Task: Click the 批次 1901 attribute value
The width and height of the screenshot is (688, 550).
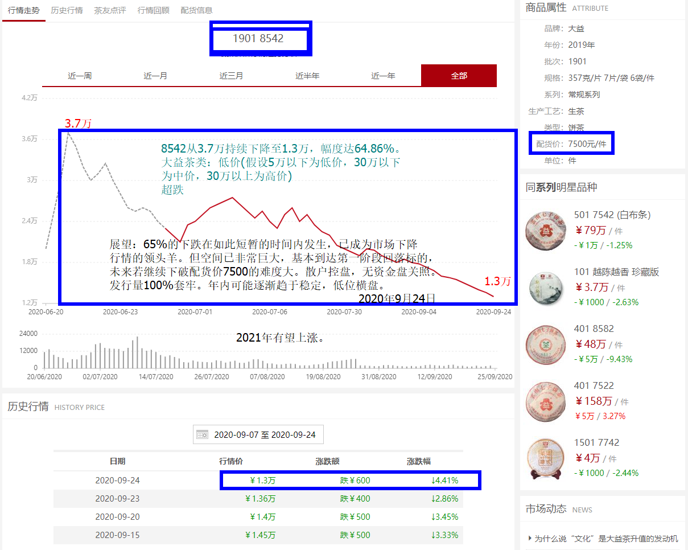Action: pyautogui.click(x=577, y=61)
